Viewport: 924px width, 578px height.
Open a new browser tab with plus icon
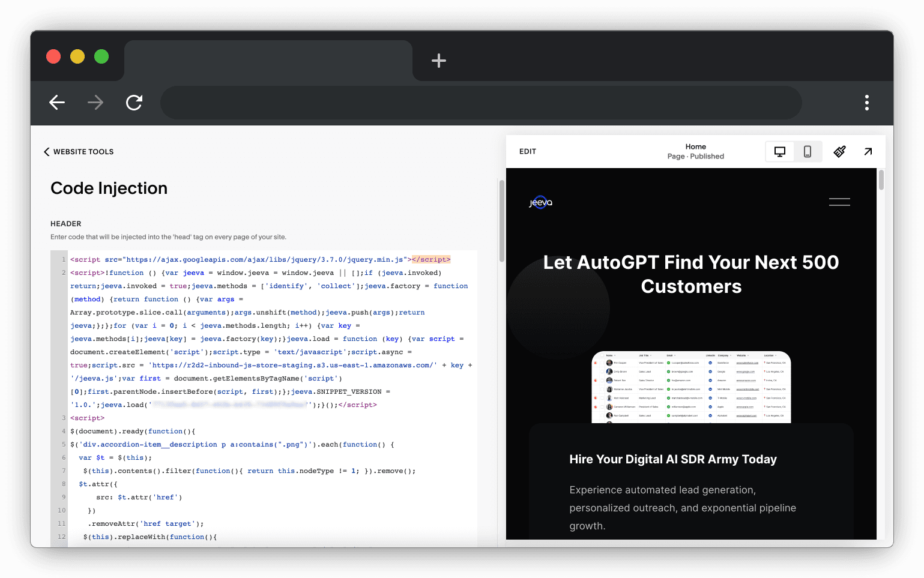439,61
